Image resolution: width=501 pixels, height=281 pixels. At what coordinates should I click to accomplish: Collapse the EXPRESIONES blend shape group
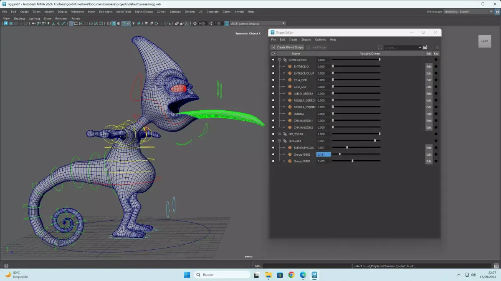click(279, 60)
